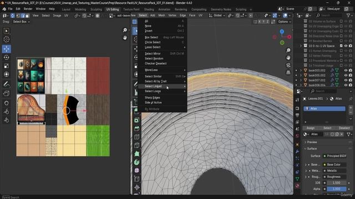The width and height of the screenshot is (355, 199).
Task: Click the UV editor zoom magnifier icon
Action: click(125, 30)
